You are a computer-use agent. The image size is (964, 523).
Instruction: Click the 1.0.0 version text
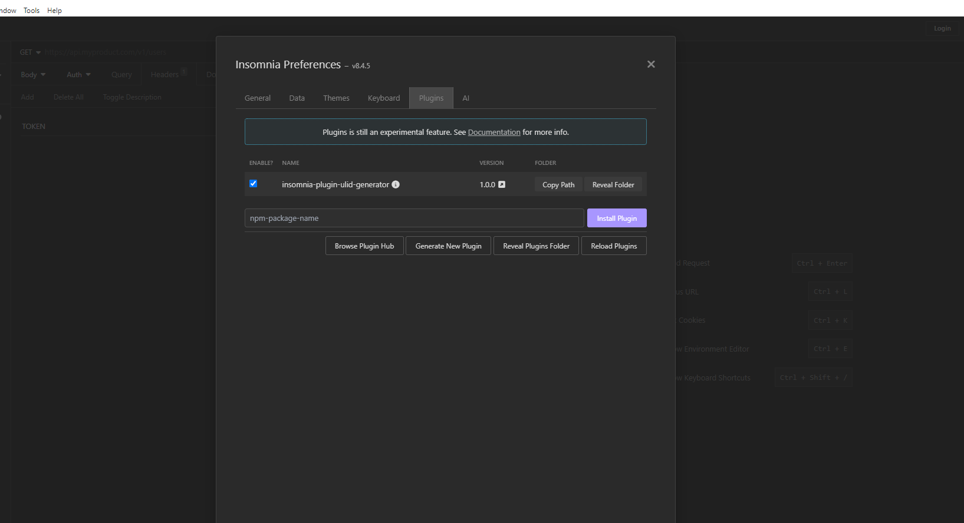tap(488, 184)
